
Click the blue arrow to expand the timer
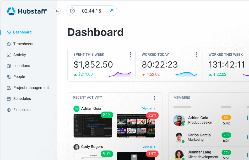[111, 10]
